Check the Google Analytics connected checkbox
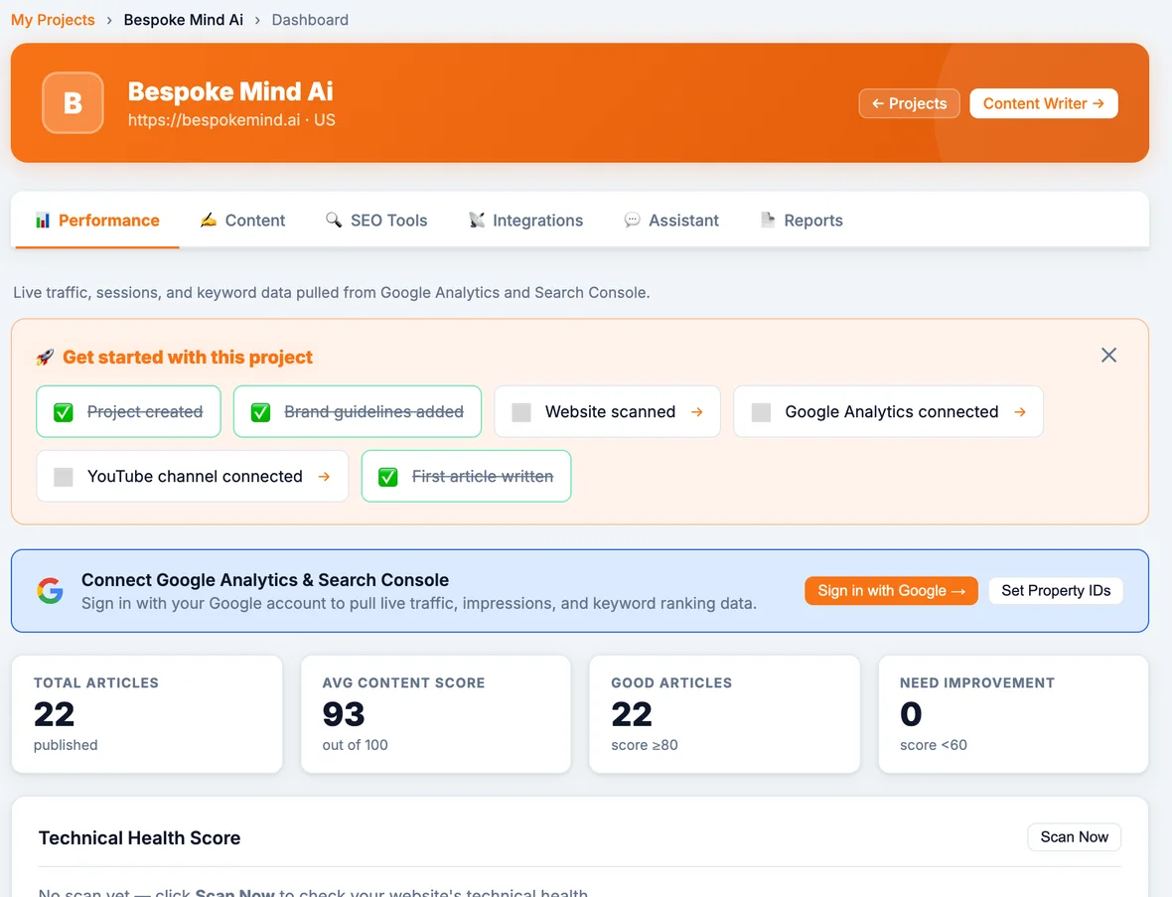This screenshot has width=1172, height=897. pos(761,412)
